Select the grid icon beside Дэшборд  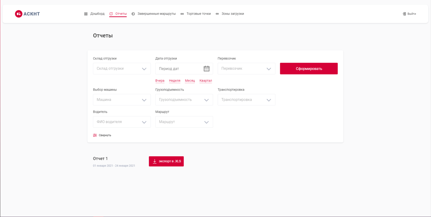[86, 14]
